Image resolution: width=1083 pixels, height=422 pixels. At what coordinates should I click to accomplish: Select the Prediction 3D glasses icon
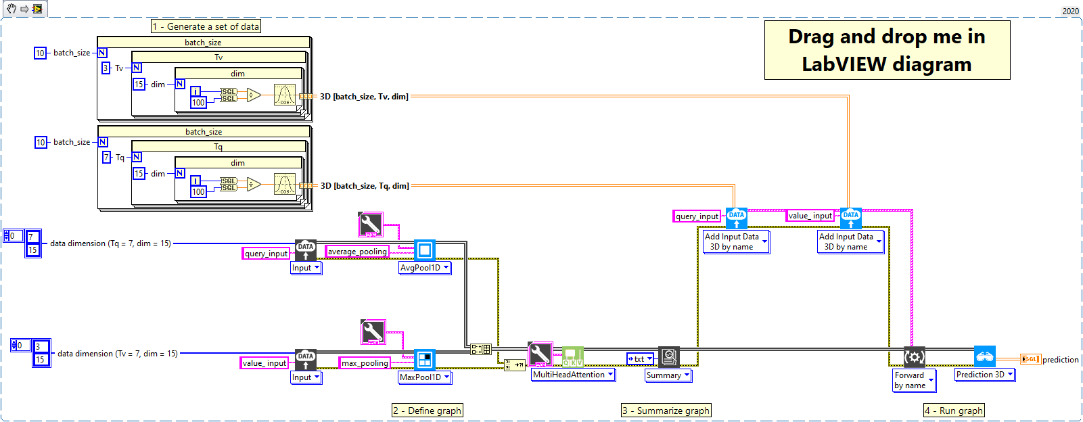[985, 356]
